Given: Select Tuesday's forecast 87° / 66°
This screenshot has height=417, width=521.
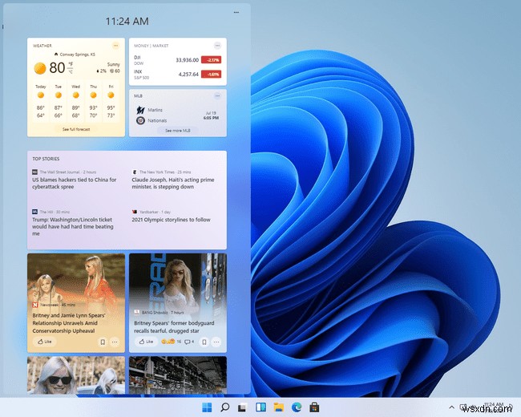Looking at the screenshot, I should point(59,101).
